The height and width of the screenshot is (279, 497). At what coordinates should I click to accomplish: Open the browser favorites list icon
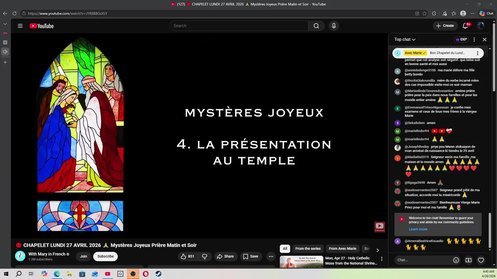pyautogui.click(x=454, y=14)
